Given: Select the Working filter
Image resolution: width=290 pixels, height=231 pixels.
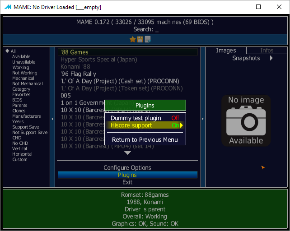Looking at the screenshot, I should click(21, 68).
